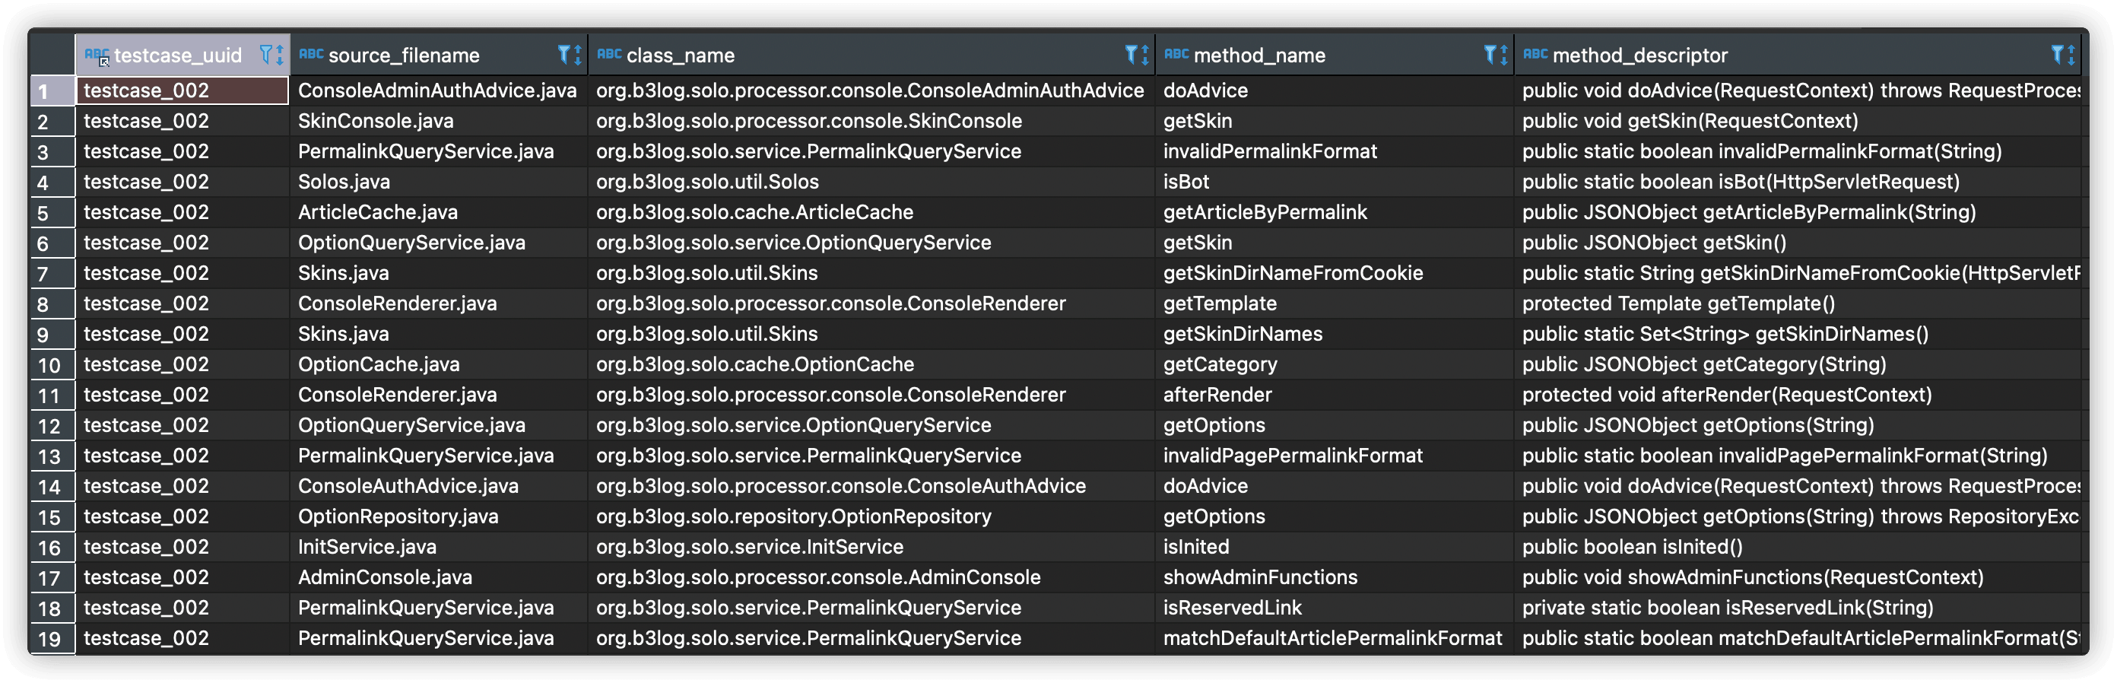Click descriptor private static boolean isReservedLink(String)
The height and width of the screenshot is (683, 2117).
[1798, 608]
